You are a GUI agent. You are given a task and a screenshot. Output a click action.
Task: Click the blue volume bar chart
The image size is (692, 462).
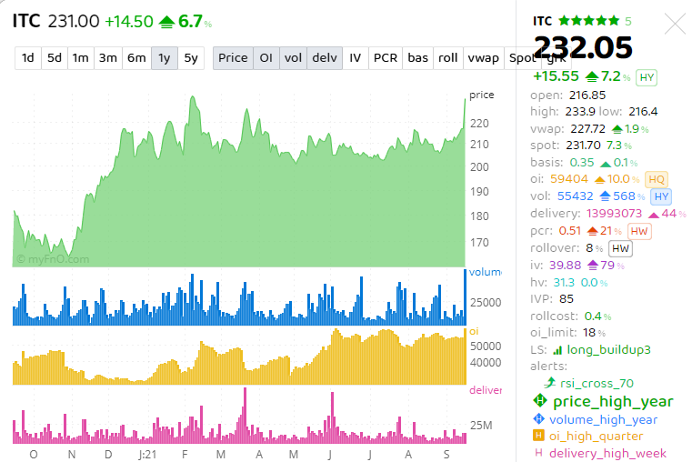(x=239, y=298)
